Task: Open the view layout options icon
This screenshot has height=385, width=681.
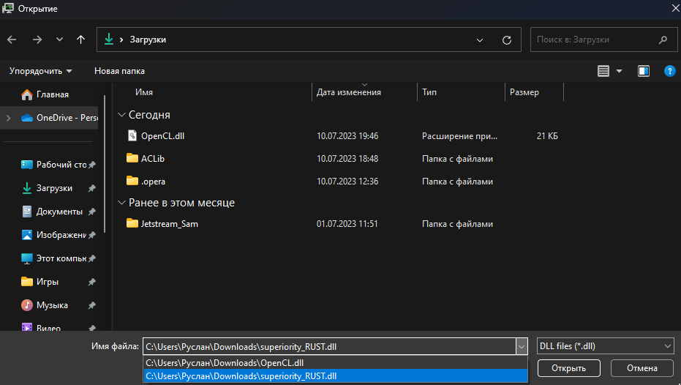Action: point(603,71)
